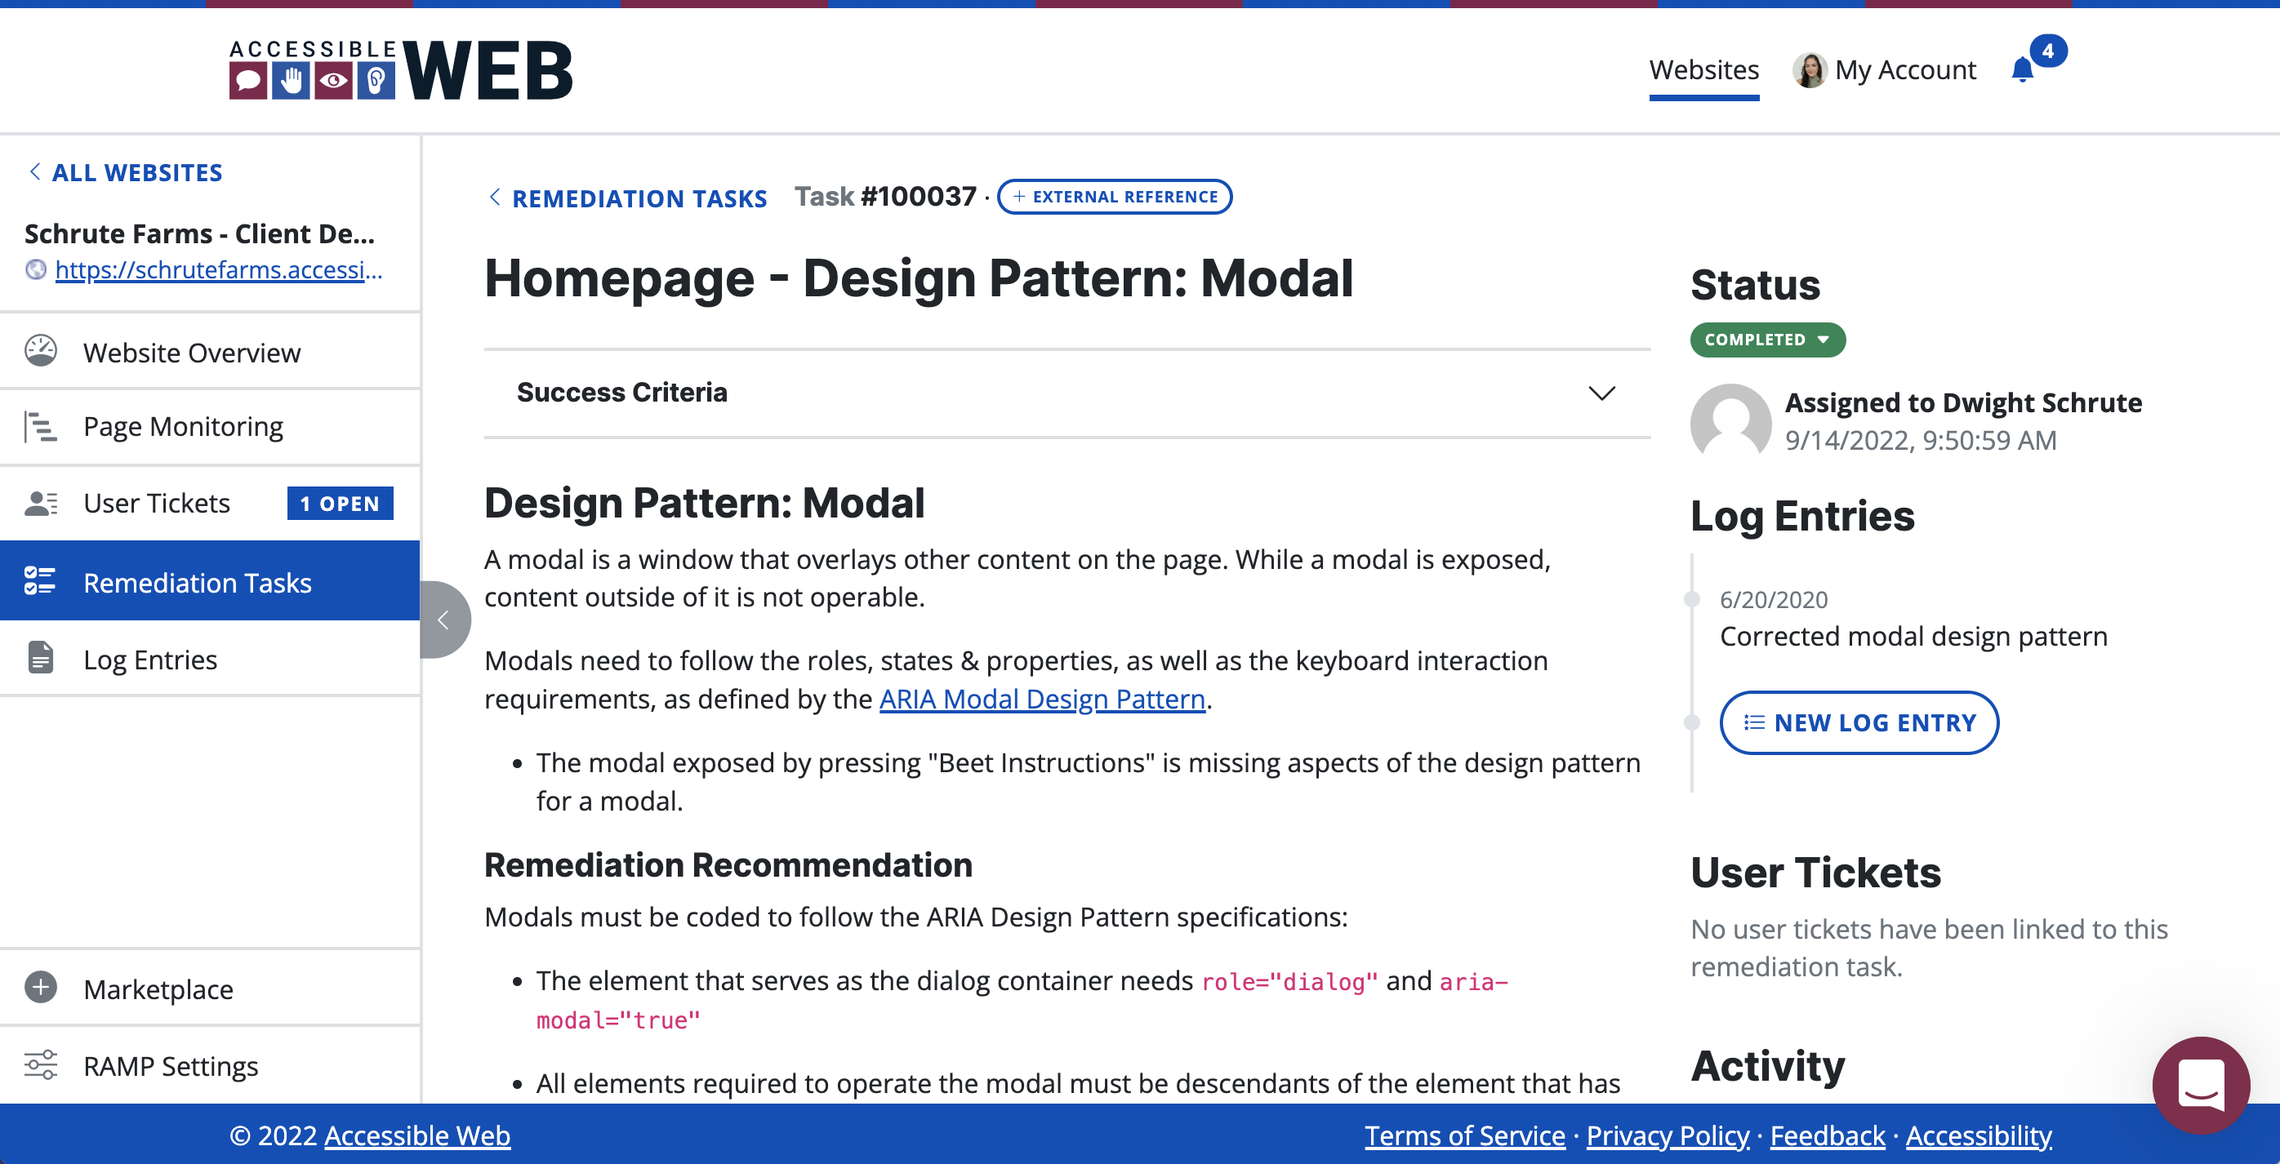
Task: Click 'Corrected modal design pattern' log entry
Action: [1913, 636]
